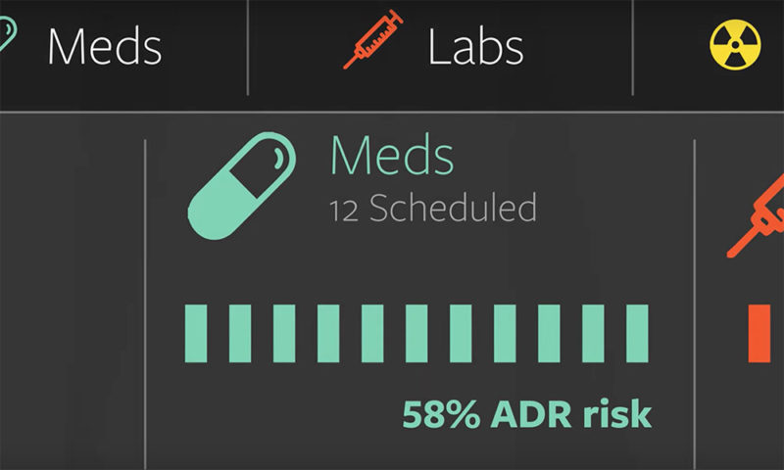This screenshot has width=784, height=470.
Task: Click the ninth green bar in Meds progress
Action: tap(549, 333)
